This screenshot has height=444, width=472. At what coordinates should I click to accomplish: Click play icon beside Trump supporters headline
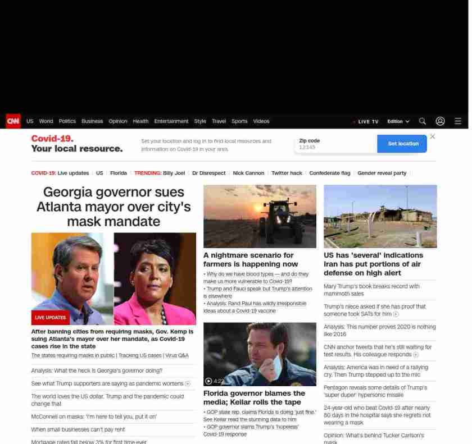188,384
